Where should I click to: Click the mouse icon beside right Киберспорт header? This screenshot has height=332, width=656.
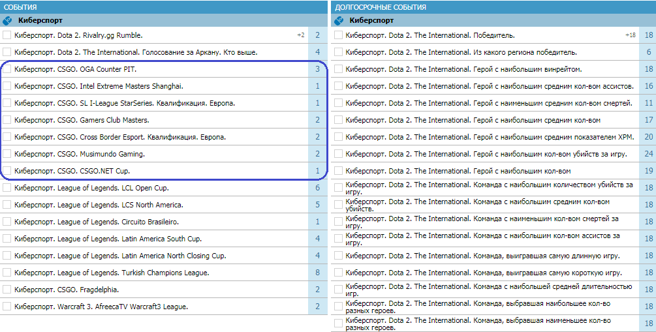339,20
